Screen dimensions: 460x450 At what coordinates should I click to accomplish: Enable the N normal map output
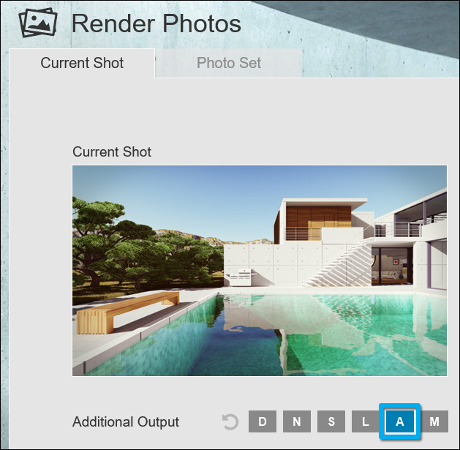coord(297,421)
